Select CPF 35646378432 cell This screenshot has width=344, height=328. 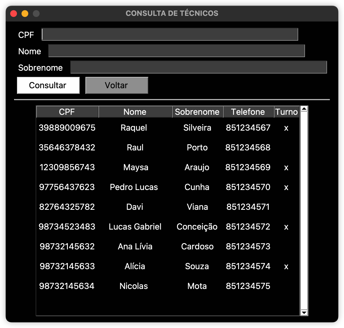pos(67,148)
